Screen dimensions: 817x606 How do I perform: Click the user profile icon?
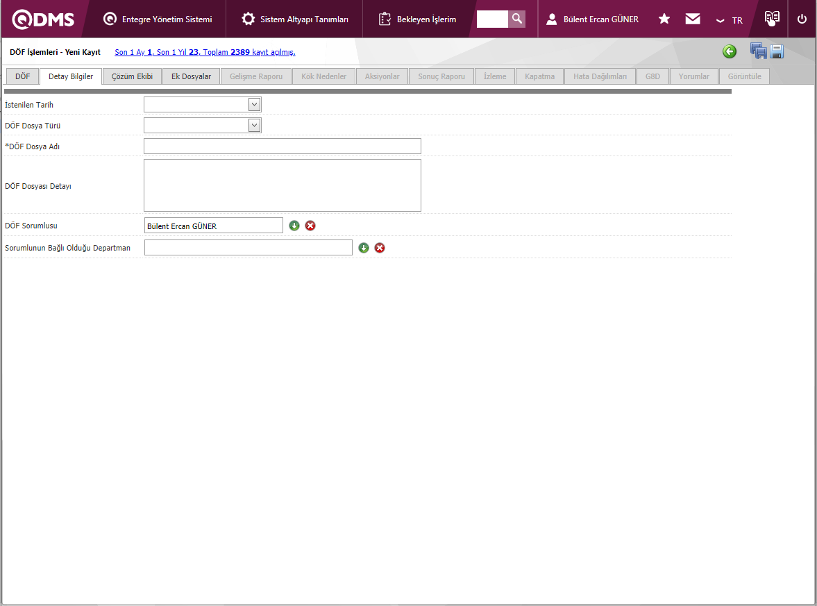pos(551,19)
